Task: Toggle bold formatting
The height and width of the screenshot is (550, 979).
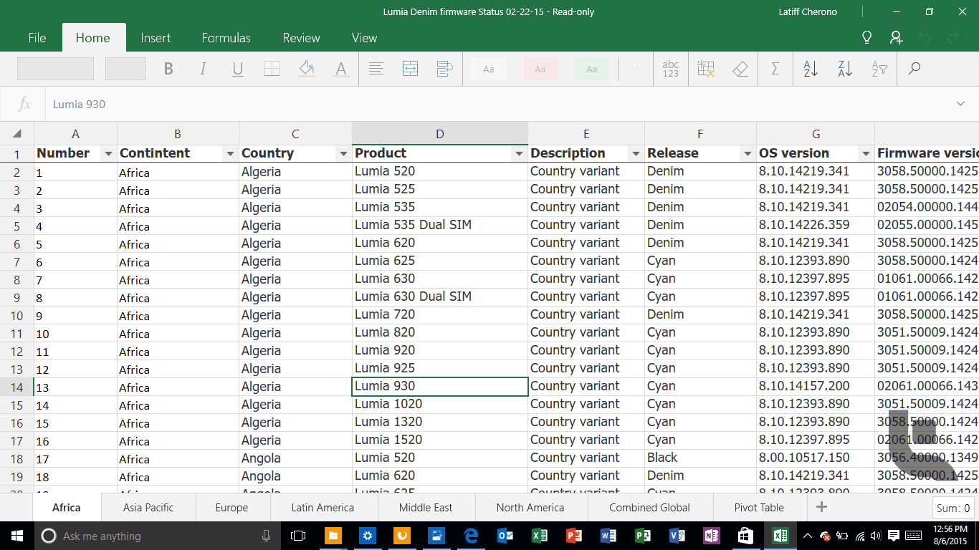Action: pyautogui.click(x=168, y=69)
